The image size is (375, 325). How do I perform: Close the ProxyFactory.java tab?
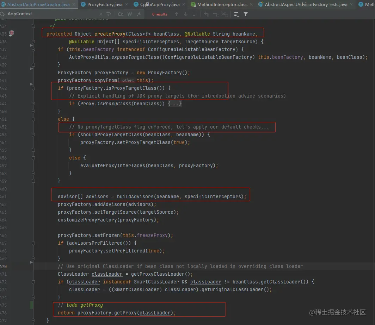click(x=127, y=4)
